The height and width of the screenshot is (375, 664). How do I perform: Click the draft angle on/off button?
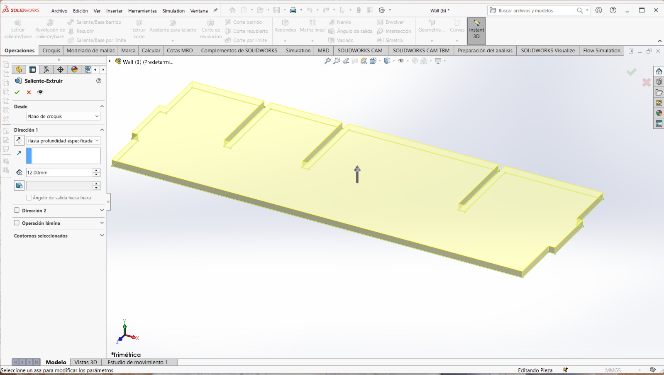pos(19,185)
